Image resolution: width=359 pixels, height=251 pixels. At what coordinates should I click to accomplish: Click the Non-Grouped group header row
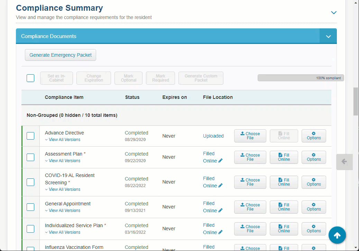click(176, 115)
